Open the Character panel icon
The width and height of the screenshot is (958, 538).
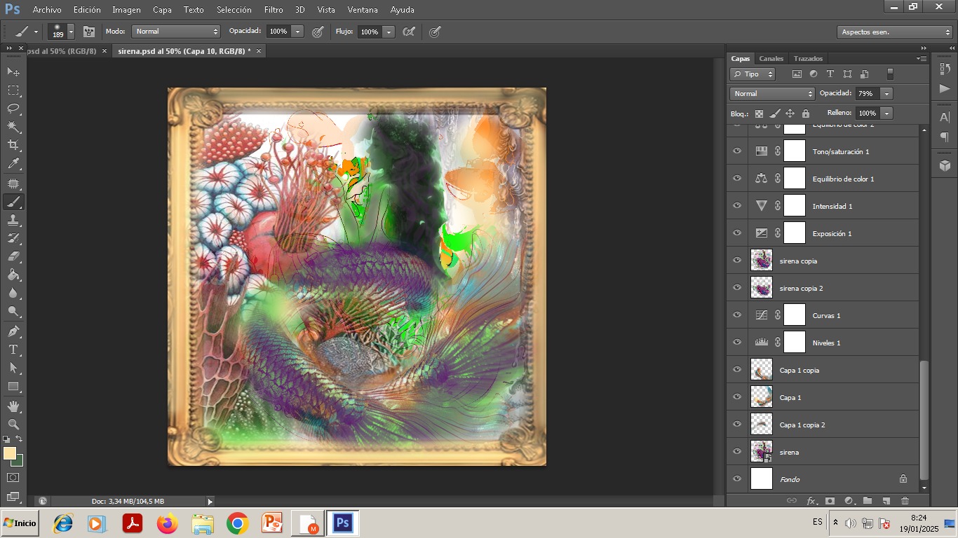(x=945, y=117)
